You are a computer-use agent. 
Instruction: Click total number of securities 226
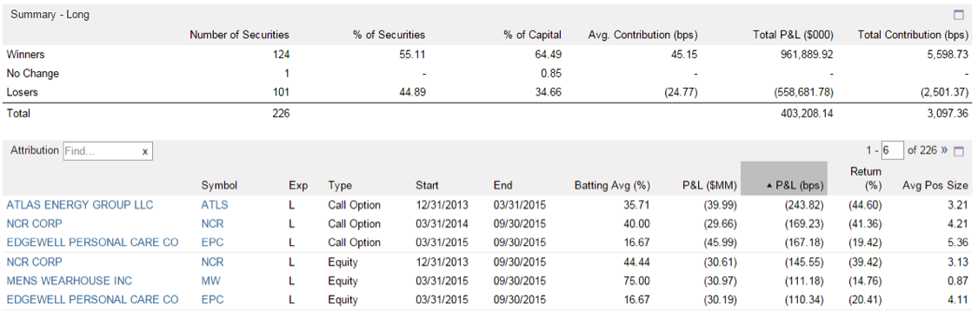click(x=282, y=113)
